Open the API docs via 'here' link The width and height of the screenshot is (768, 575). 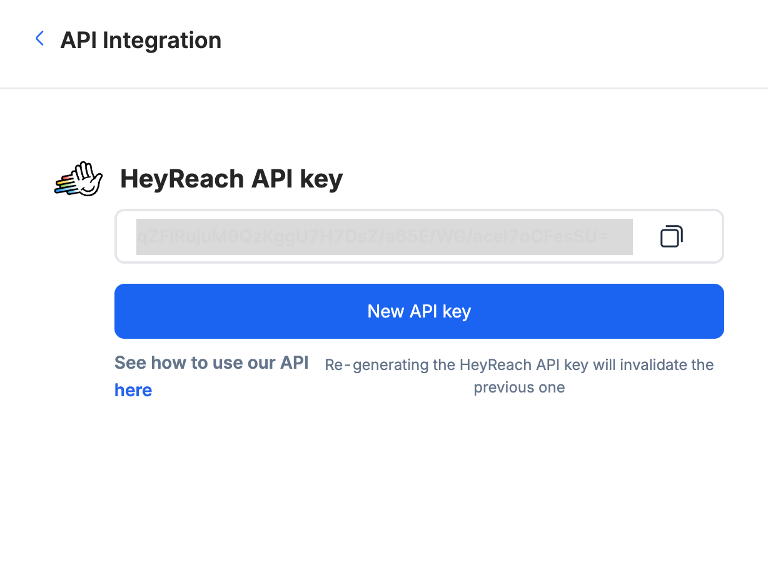(133, 390)
